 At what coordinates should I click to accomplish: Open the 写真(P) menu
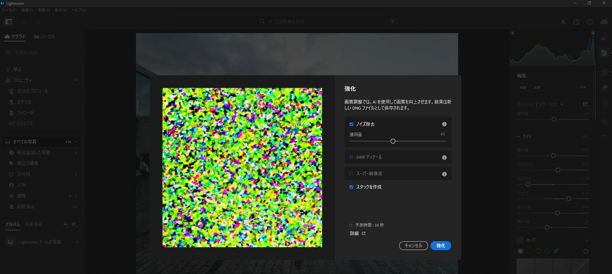44,10
